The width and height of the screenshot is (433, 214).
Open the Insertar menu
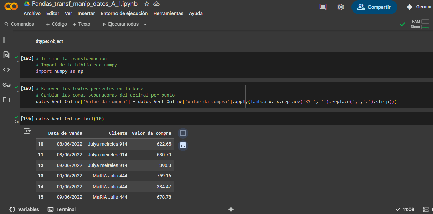click(86, 13)
